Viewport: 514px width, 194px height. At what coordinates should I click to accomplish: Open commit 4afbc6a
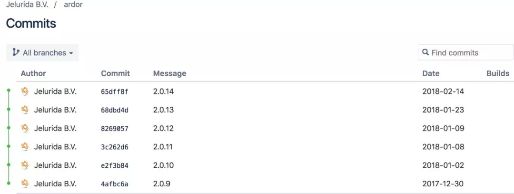coord(114,184)
